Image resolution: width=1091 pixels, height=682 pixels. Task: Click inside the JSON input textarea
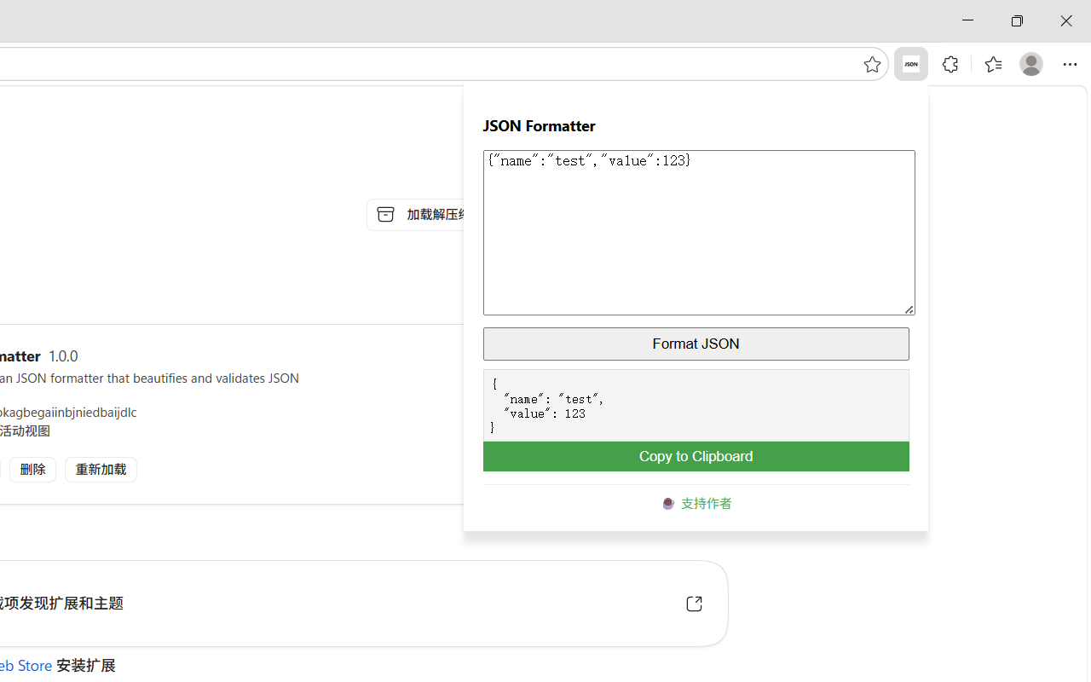(698, 230)
